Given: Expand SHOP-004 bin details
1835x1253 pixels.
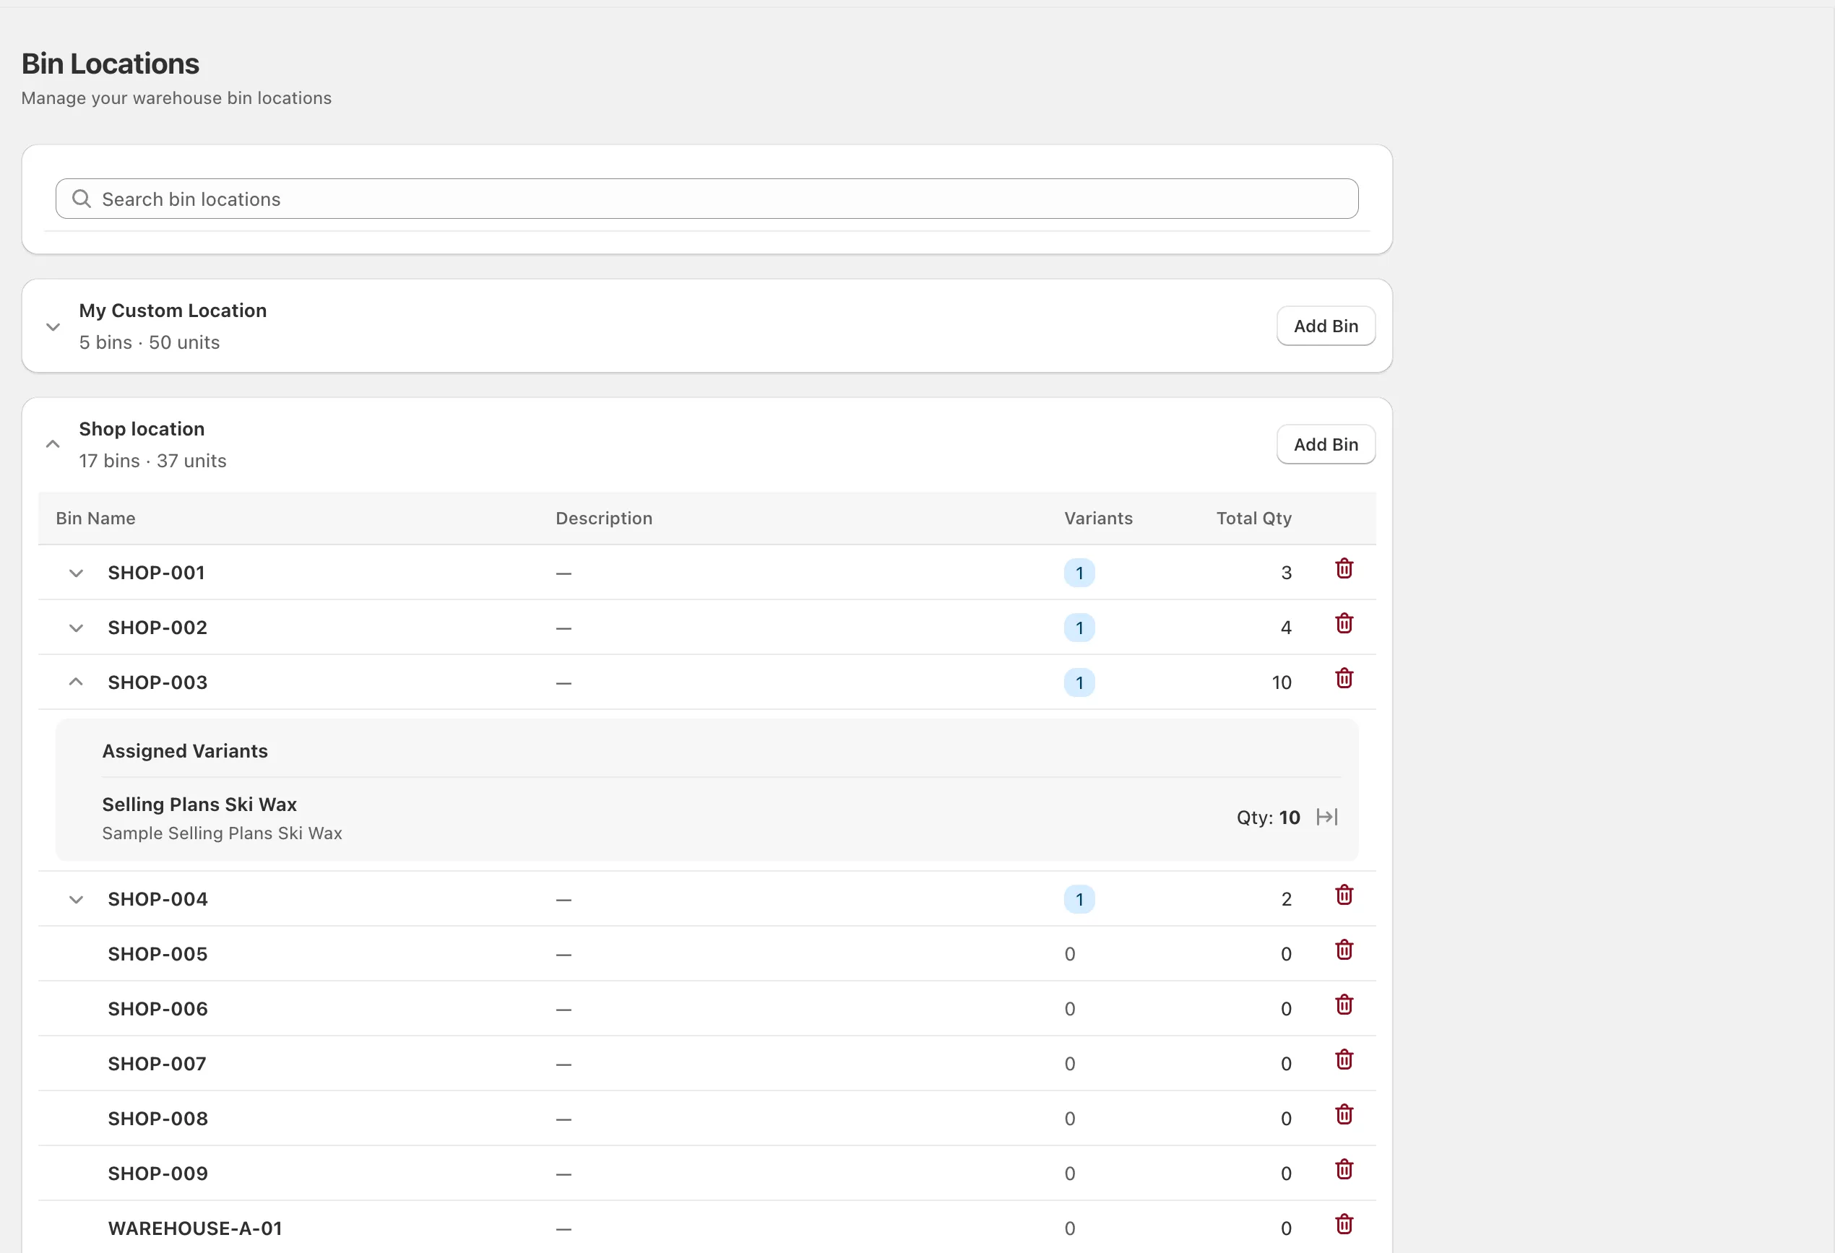Looking at the screenshot, I should (76, 899).
